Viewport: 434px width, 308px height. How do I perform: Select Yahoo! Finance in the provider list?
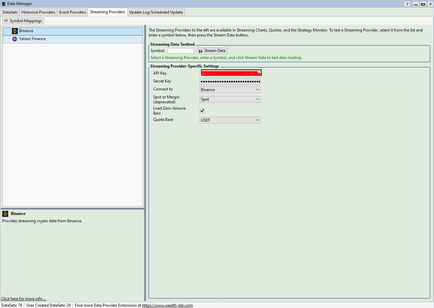click(72, 39)
